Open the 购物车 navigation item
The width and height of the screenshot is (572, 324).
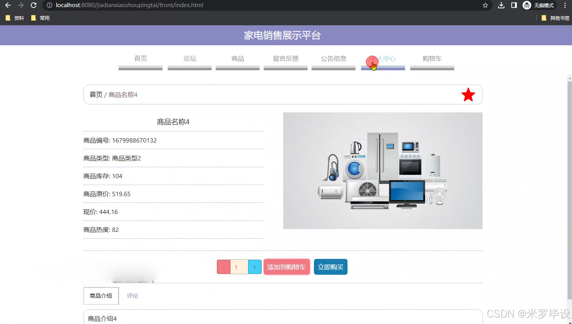(x=432, y=58)
